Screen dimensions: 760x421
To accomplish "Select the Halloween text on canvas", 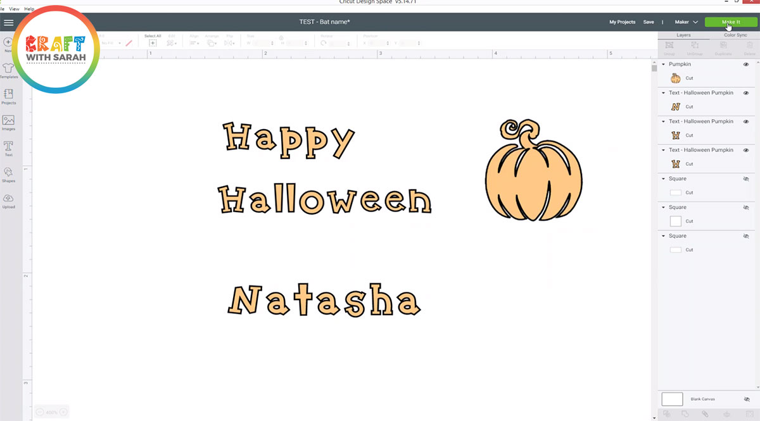I will [x=325, y=199].
